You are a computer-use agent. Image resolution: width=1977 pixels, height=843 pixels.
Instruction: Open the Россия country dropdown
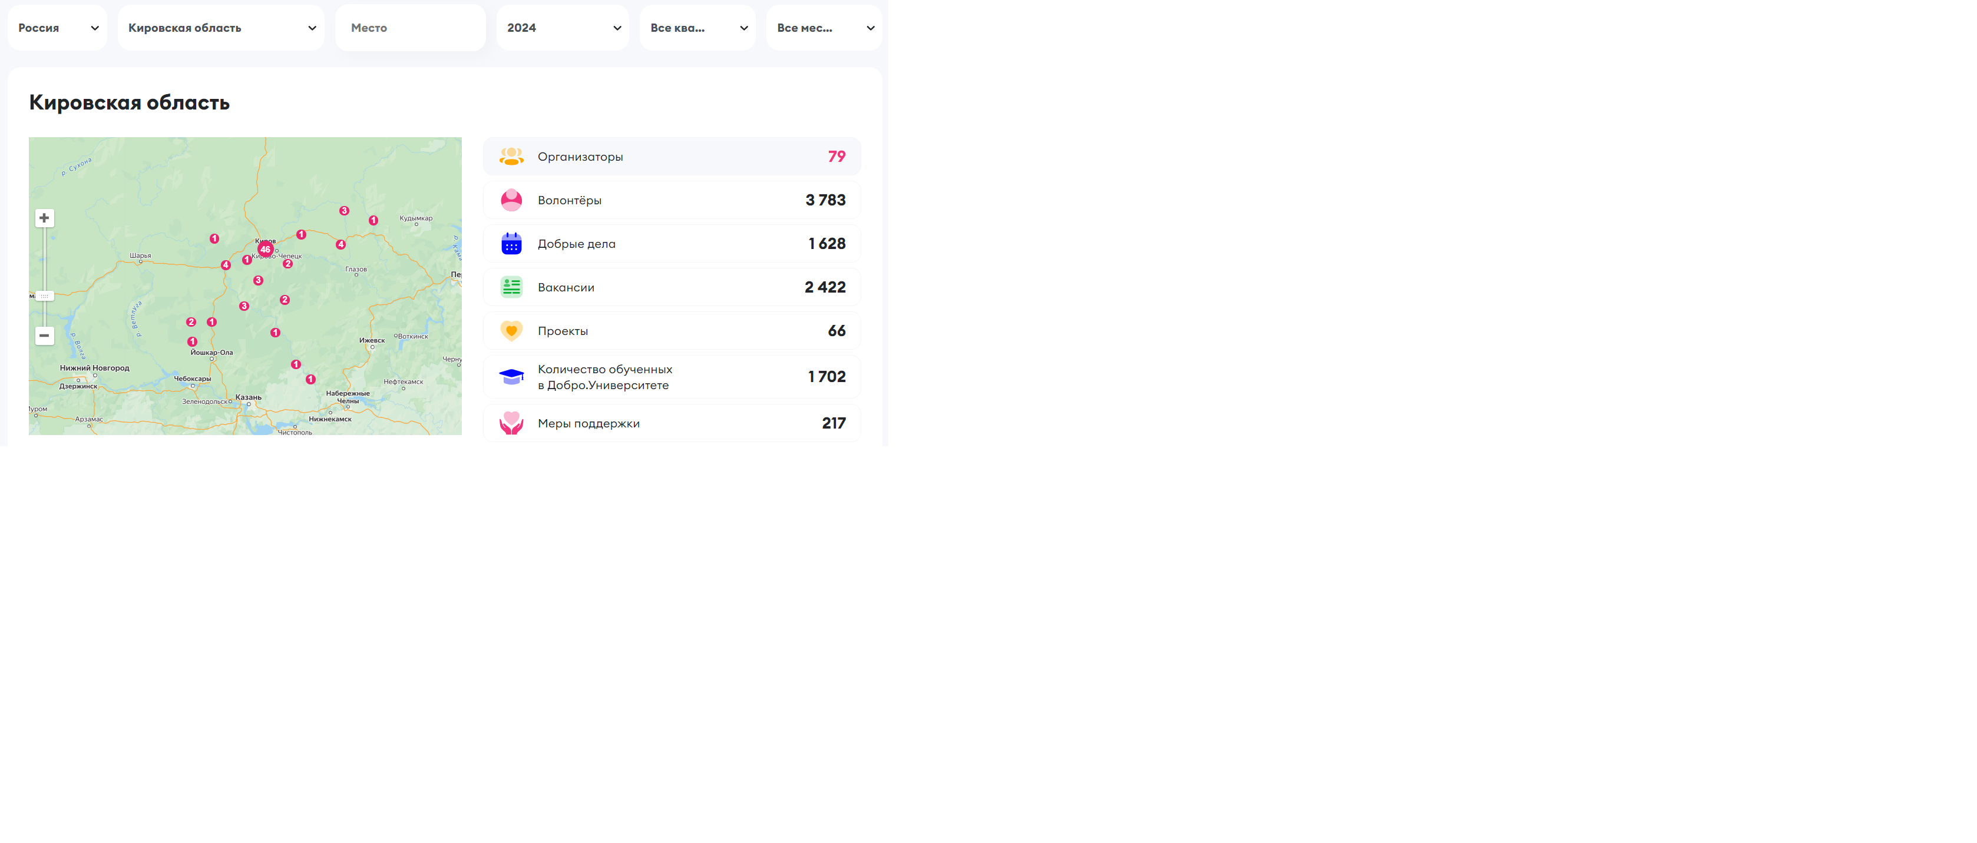pyautogui.click(x=58, y=28)
